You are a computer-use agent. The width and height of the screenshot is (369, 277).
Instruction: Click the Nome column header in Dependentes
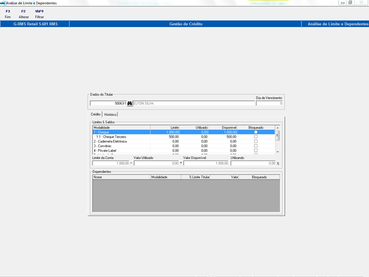[121, 177]
